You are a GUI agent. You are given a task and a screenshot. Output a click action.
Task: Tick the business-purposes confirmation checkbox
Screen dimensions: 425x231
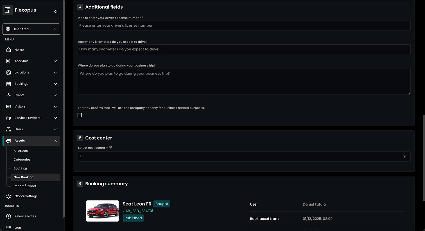click(80, 115)
